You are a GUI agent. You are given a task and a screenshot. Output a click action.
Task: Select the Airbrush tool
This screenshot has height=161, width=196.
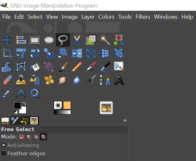[91, 67]
